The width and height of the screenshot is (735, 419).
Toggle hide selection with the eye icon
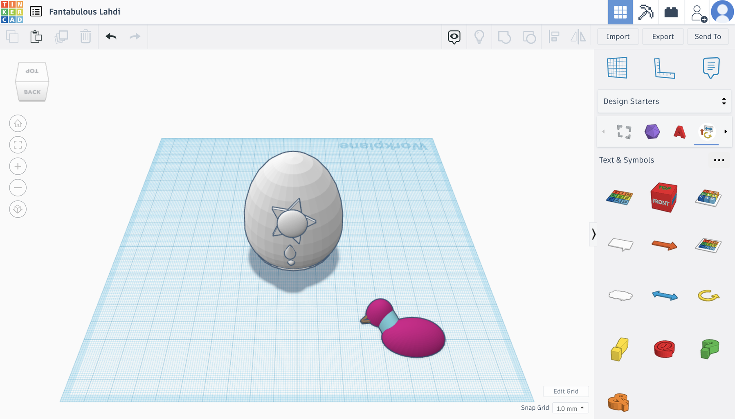(454, 37)
